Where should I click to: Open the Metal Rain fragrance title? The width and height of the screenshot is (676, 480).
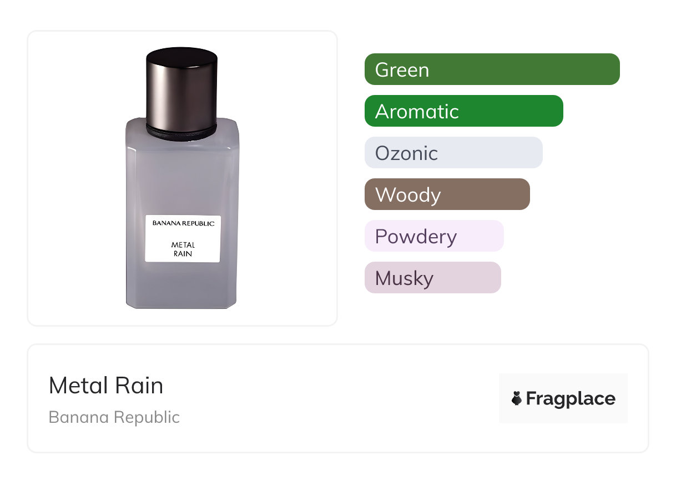click(x=106, y=386)
